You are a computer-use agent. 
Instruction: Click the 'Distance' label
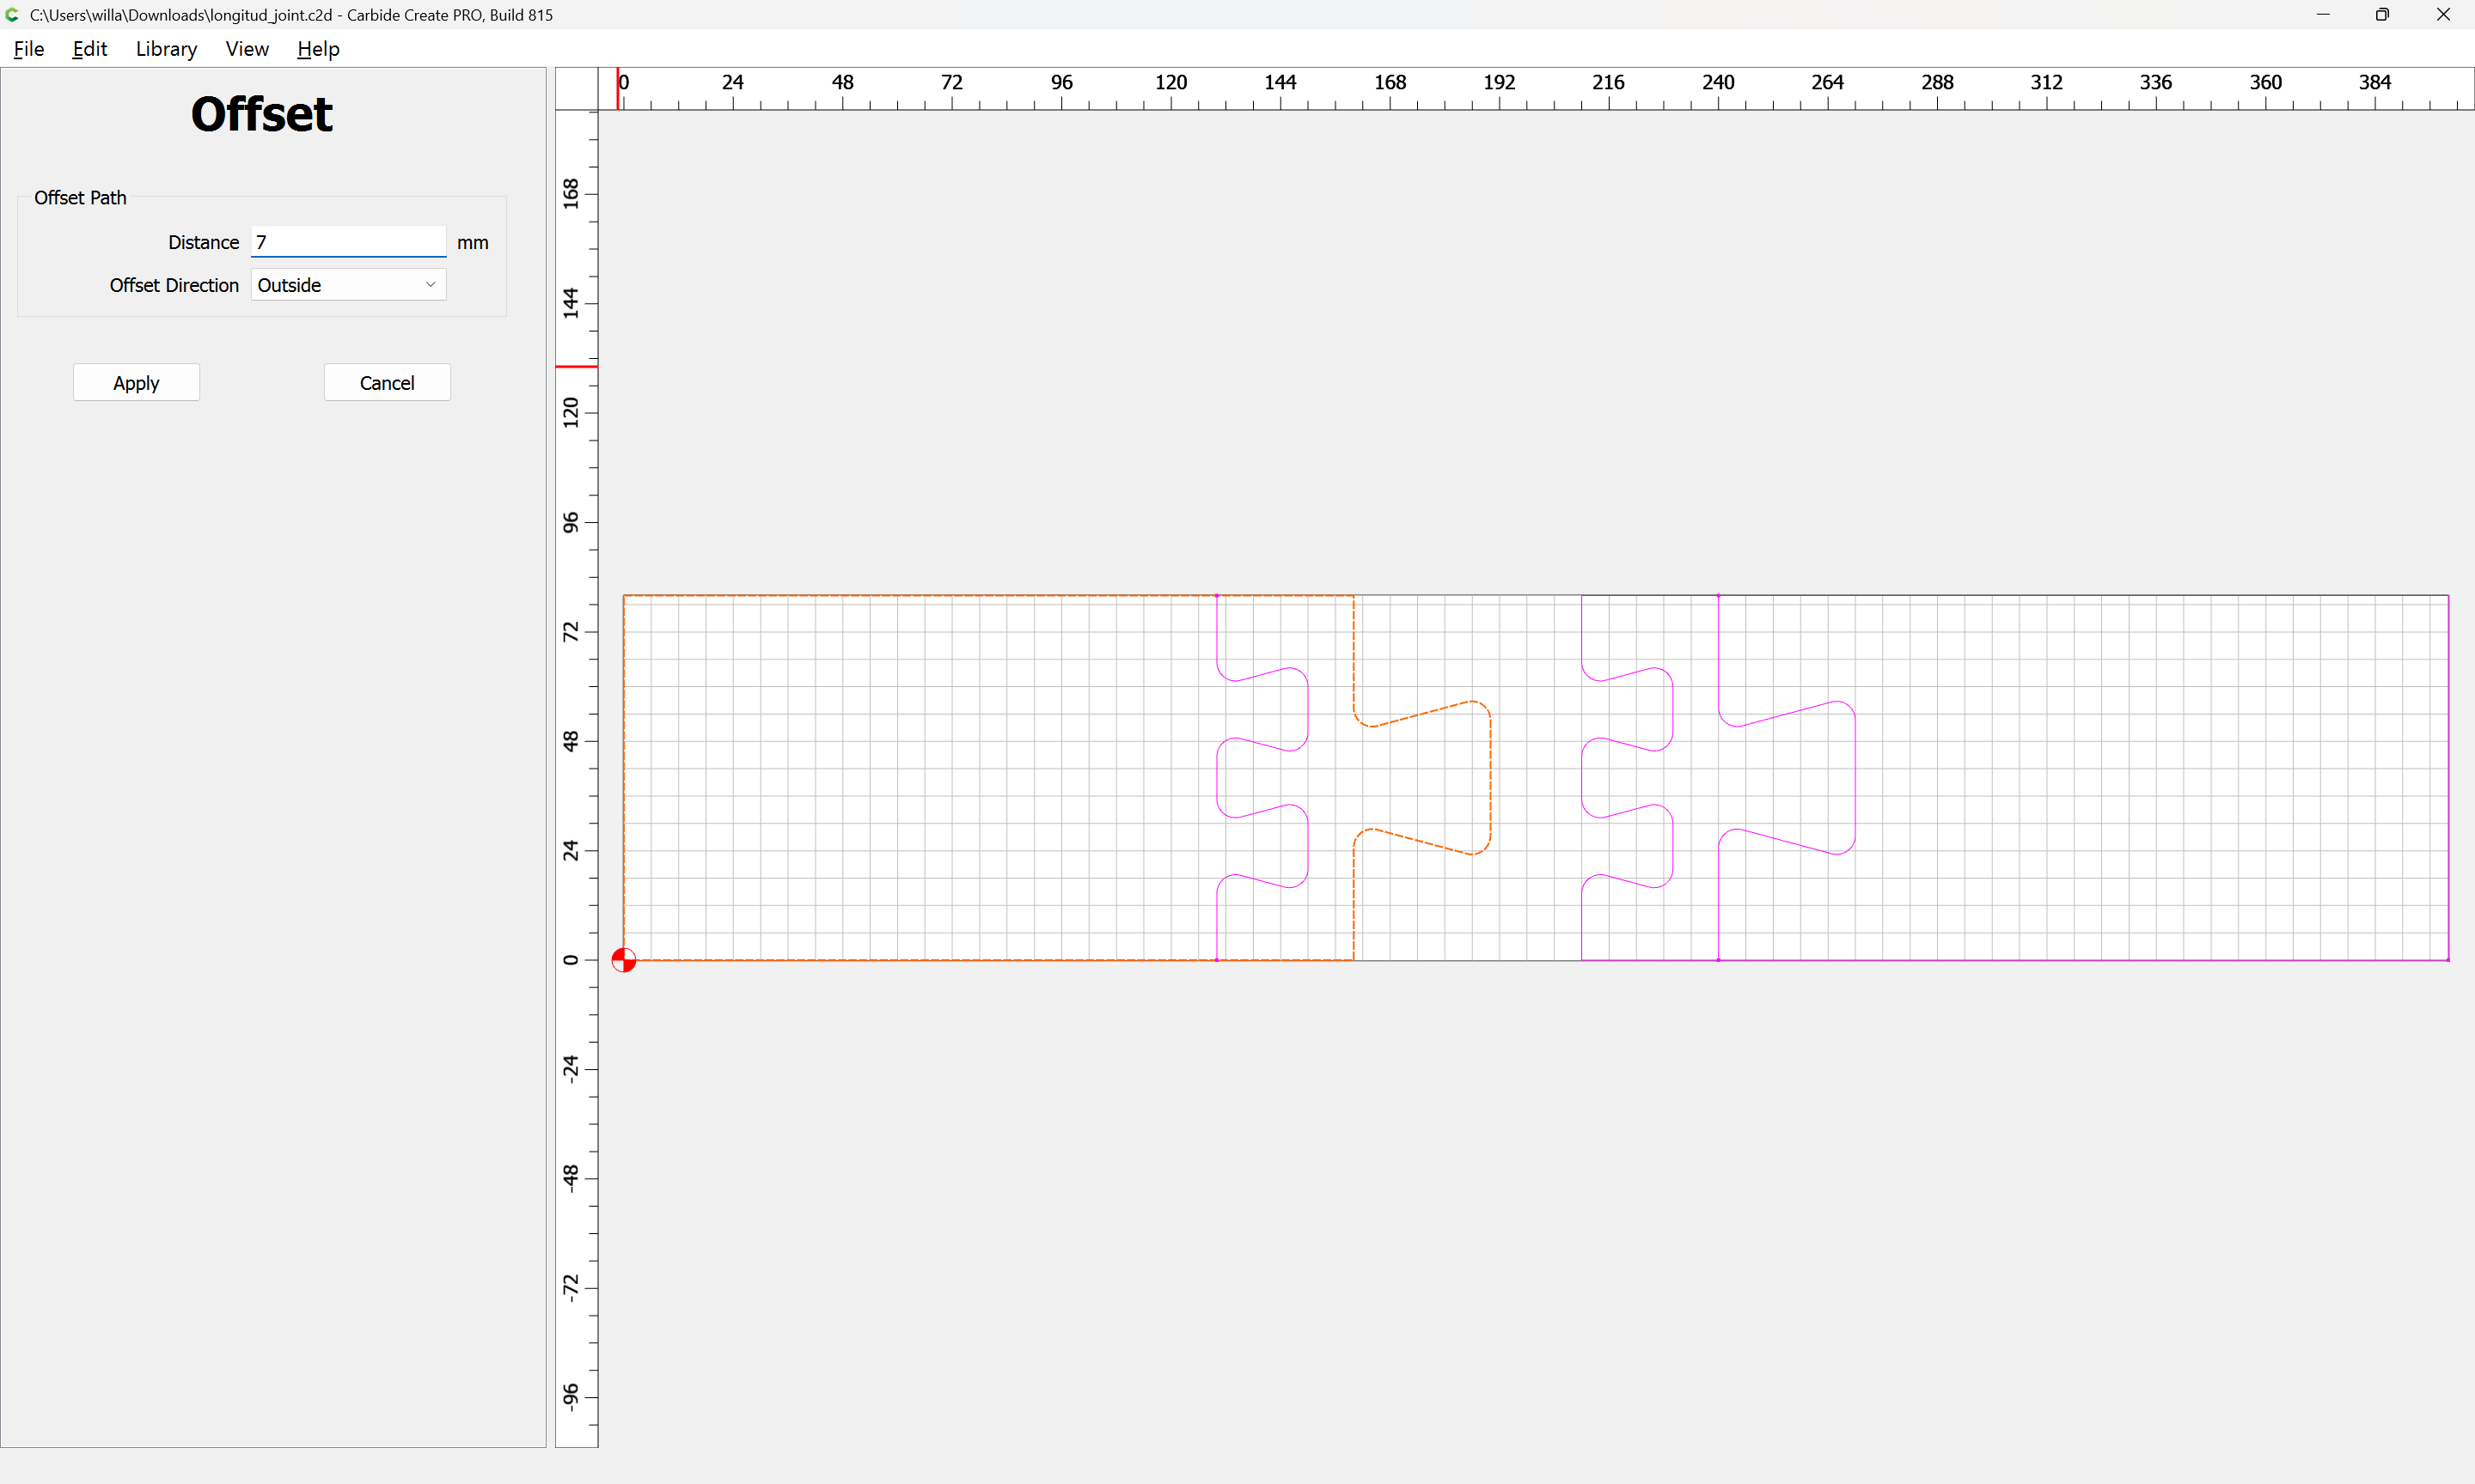tap(203, 243)
